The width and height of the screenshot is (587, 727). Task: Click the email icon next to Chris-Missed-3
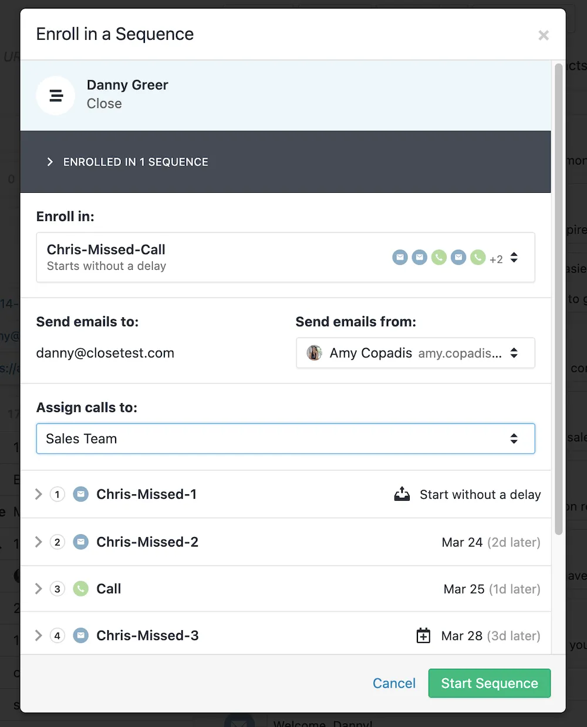pyautogui.click(x=81, y=636)
